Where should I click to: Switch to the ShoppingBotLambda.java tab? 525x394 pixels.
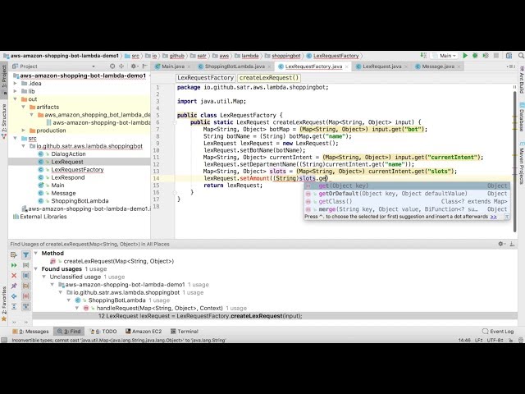pos(235,66)
